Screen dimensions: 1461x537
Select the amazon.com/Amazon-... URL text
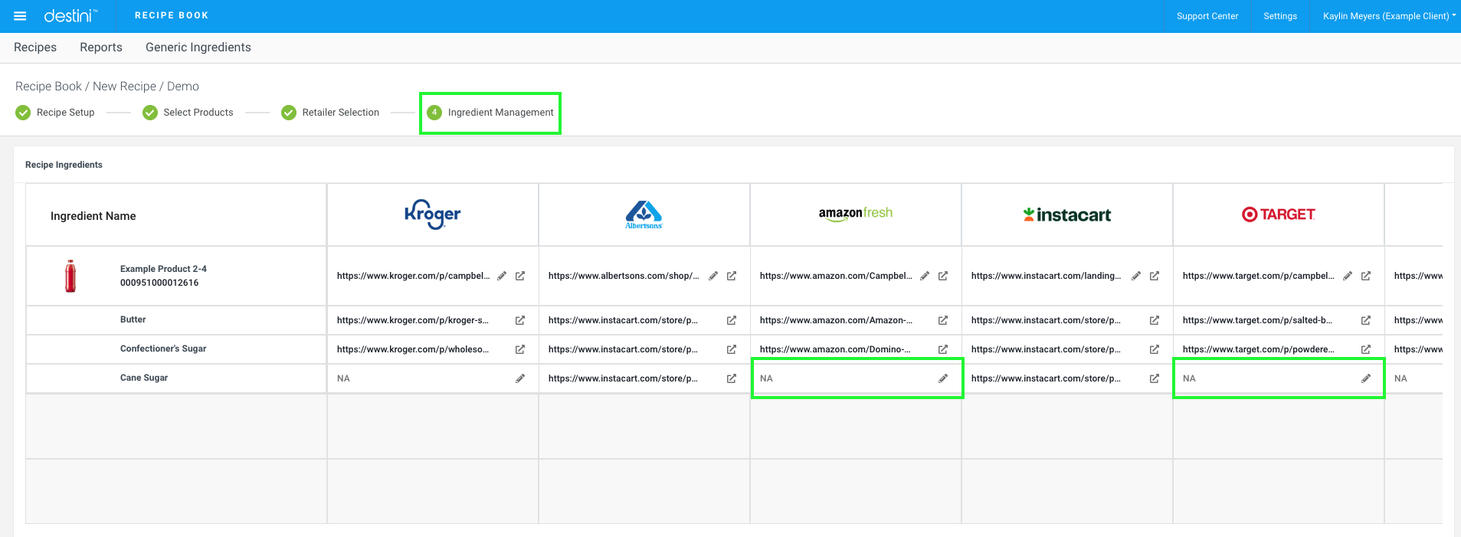pyautogui.click(x=836, y=320)
